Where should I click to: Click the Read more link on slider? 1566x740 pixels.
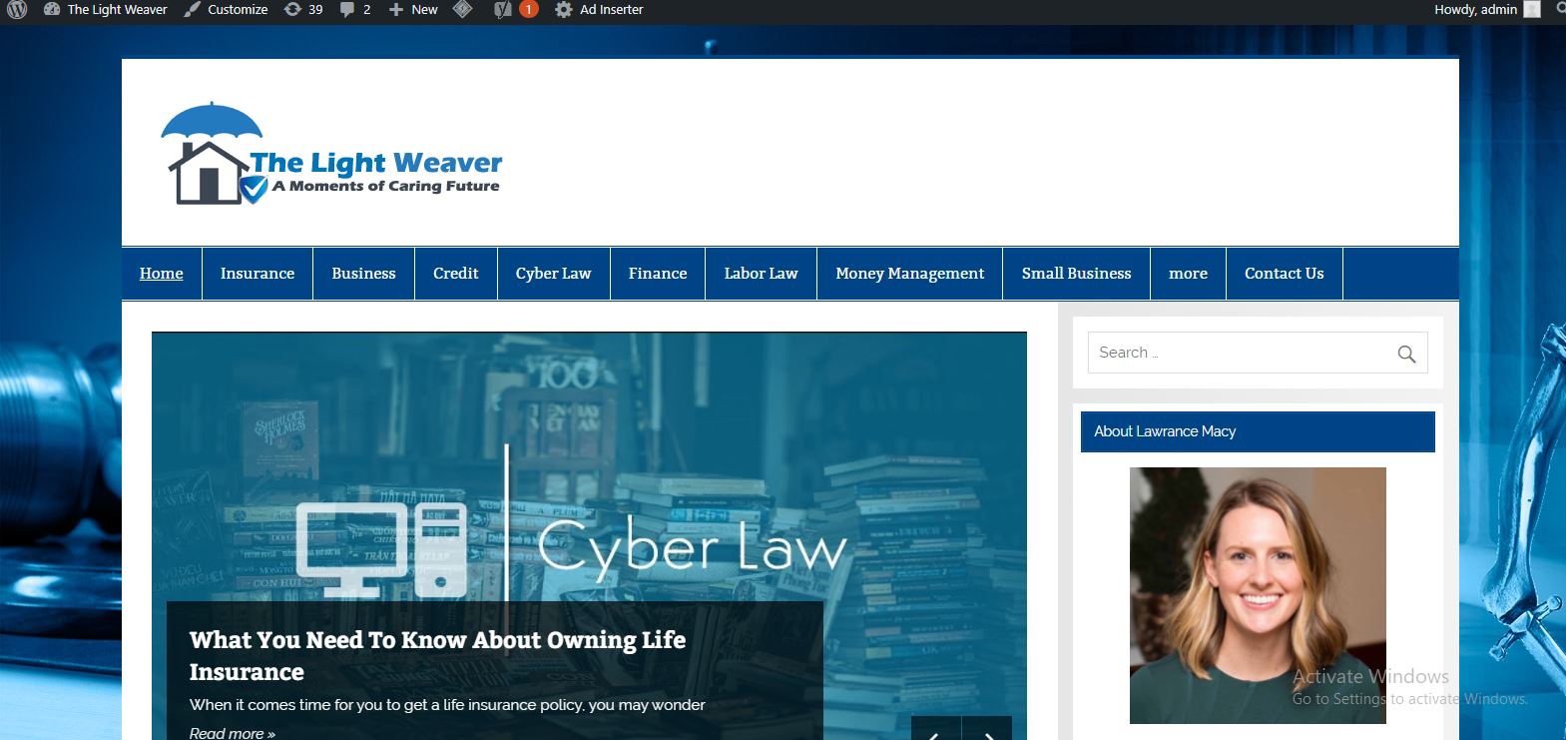point(232,732)
